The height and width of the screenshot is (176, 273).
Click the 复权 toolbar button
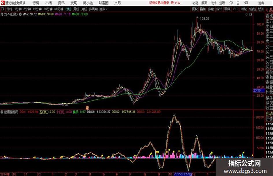pos(195,9)
